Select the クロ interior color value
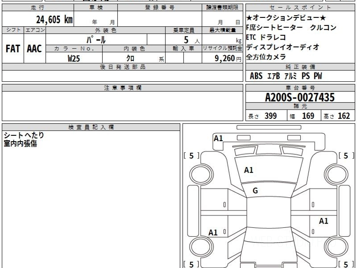Screen dimensions: 357x268 130,58
